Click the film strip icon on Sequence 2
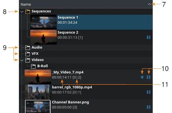172x113 pixels. (149, 37)
